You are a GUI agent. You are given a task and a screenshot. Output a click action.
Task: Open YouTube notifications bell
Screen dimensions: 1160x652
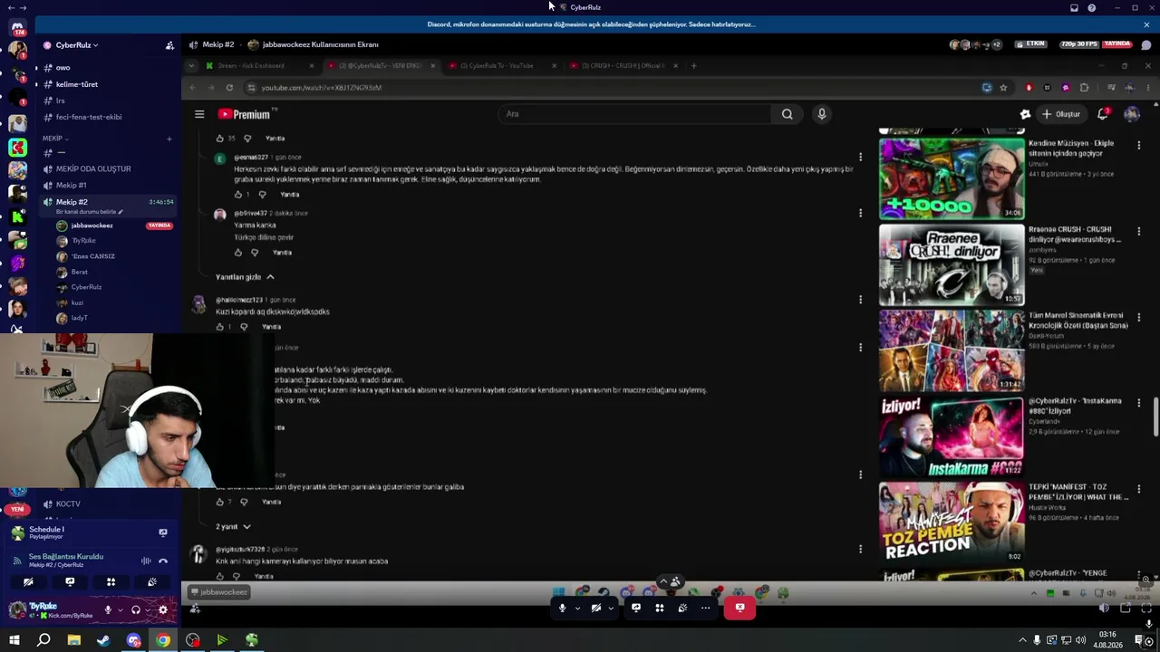[x=1103, y=114]
